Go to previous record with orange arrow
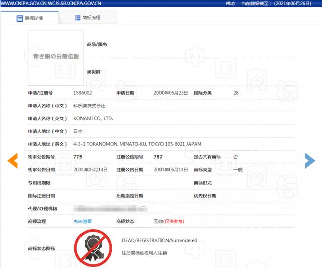This screenshot has width=322, height=268. [12, 160]
